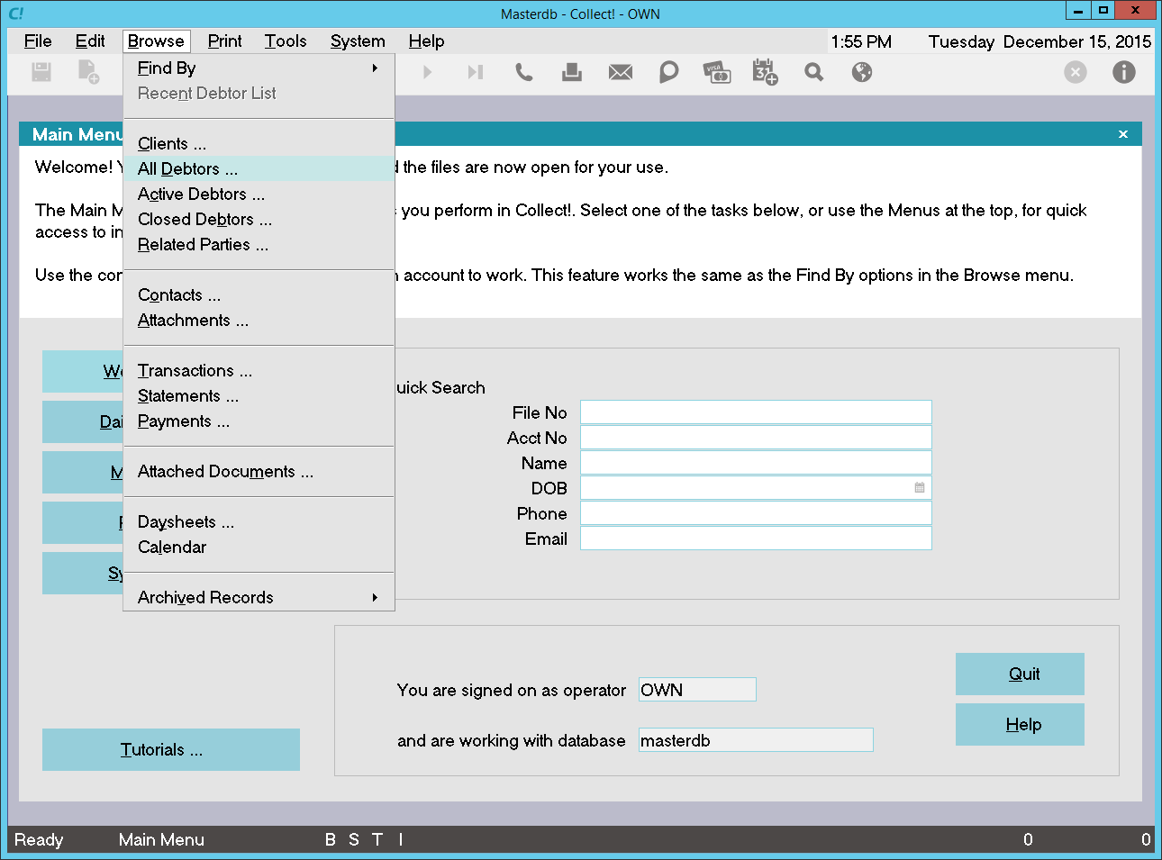Click the info icon in toolbar
The width and height of the screenshot is (1162, 860).
click(x=1123, y=72)
